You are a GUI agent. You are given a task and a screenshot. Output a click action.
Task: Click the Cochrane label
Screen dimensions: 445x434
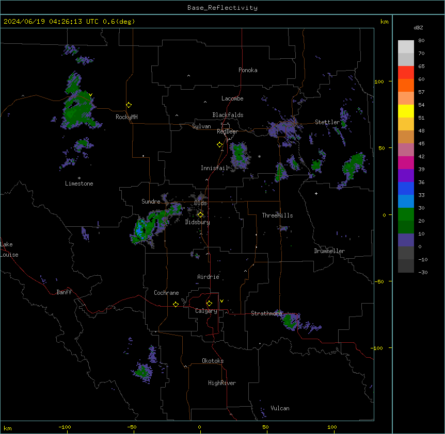(x=166, y=293)
